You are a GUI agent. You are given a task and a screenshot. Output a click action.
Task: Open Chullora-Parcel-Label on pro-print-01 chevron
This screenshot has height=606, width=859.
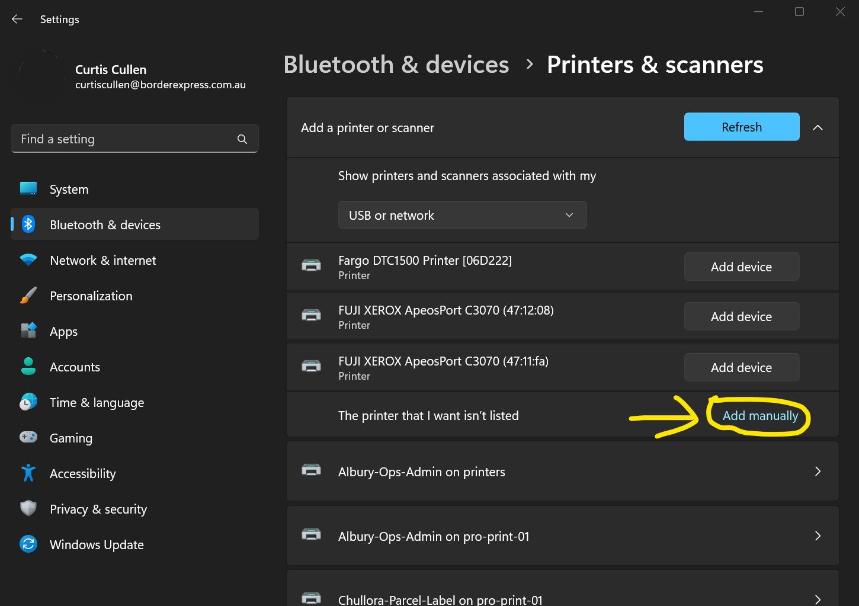818,599
